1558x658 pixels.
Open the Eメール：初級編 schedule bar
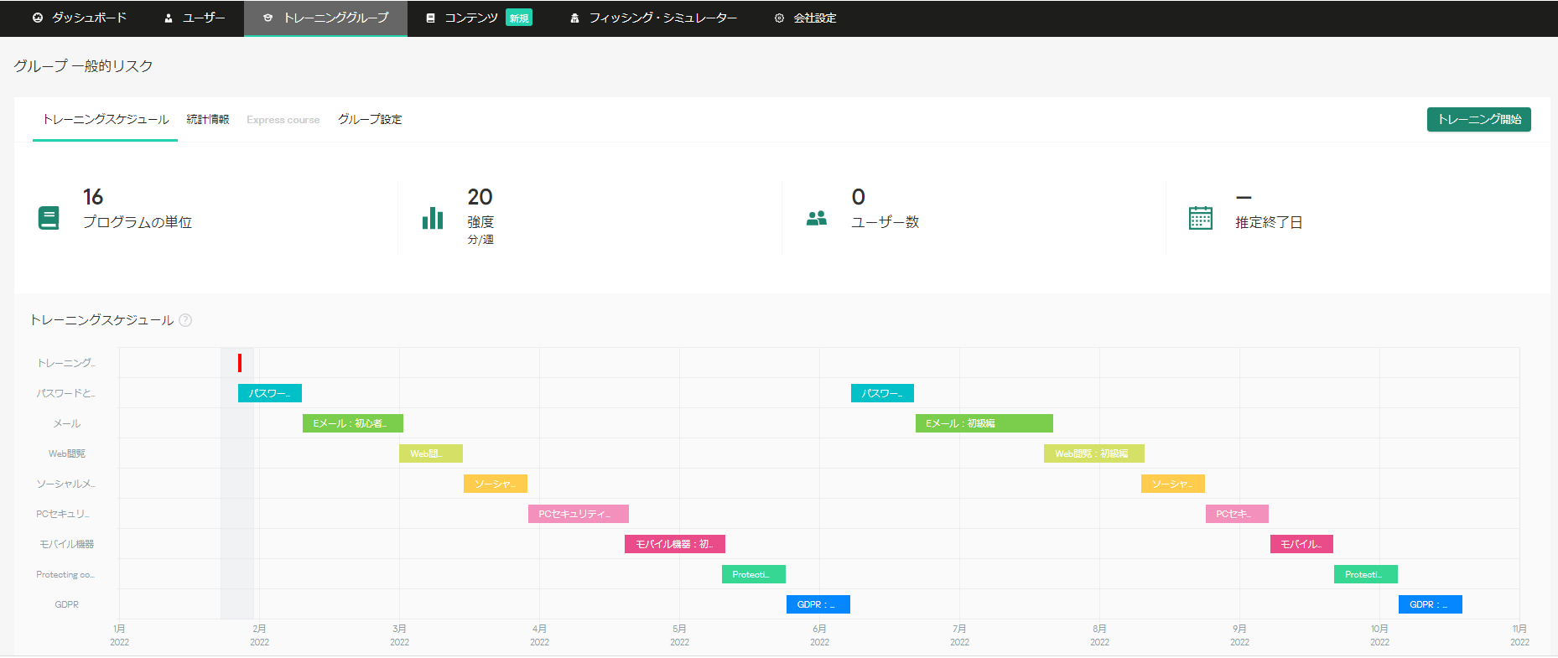point(984,423)
